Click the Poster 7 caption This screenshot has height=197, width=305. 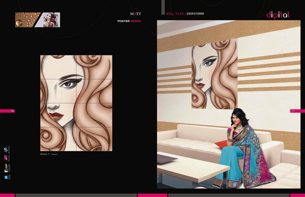[49, 154]
